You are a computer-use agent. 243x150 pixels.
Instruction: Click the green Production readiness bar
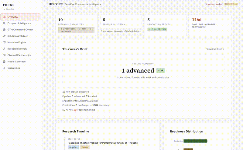[x=195, y=141]
